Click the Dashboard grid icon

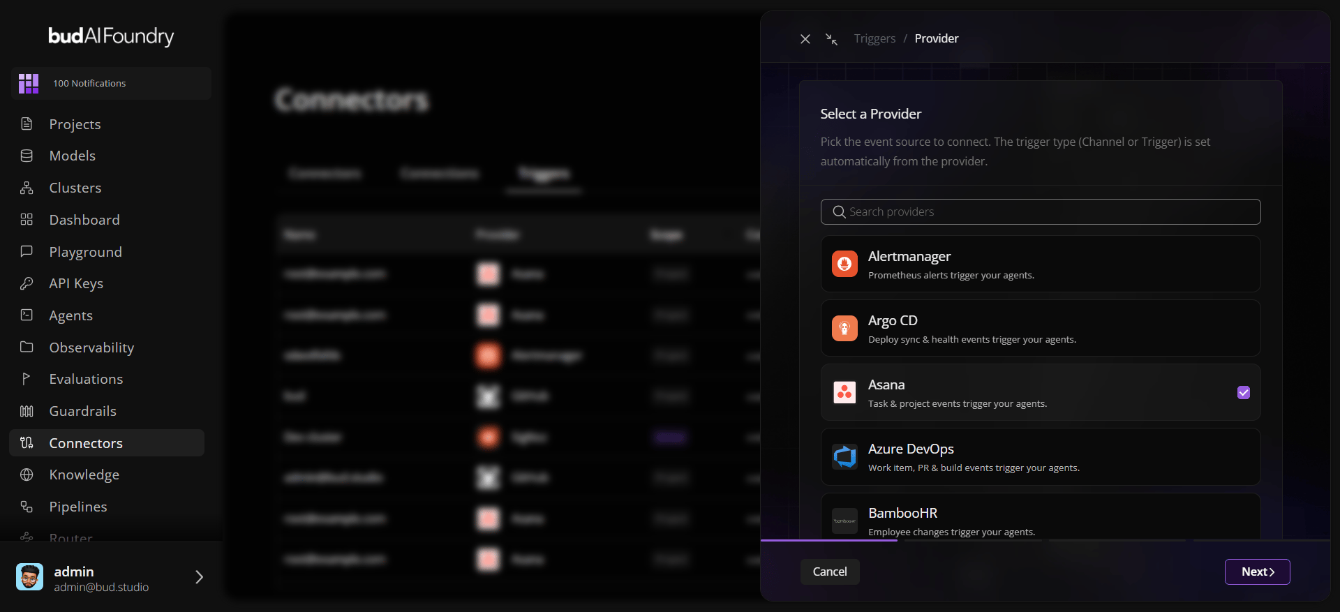pyautogui.click(x=27, y=220)
